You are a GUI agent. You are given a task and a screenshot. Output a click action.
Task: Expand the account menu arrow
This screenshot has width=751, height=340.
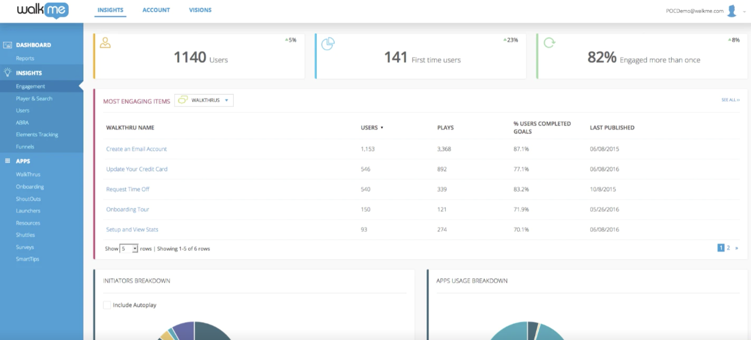click(744, 12)
